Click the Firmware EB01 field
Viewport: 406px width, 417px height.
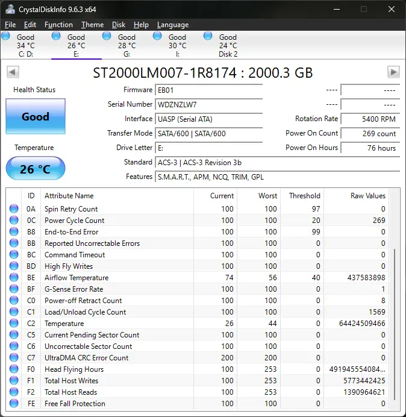coord(208,90)
